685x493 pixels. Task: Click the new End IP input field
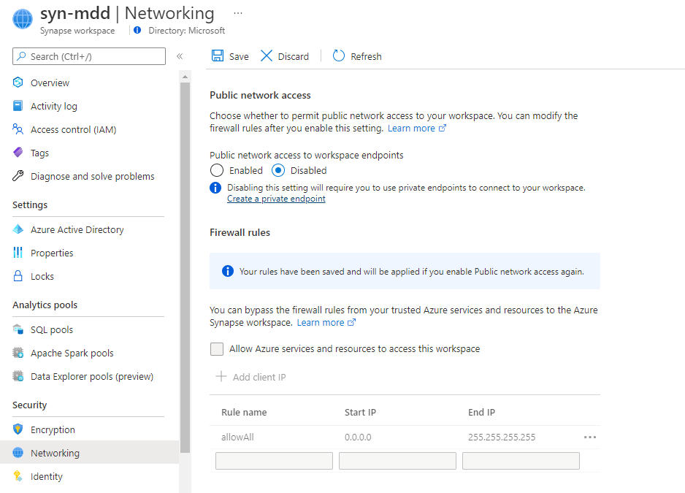click(521, 461)
